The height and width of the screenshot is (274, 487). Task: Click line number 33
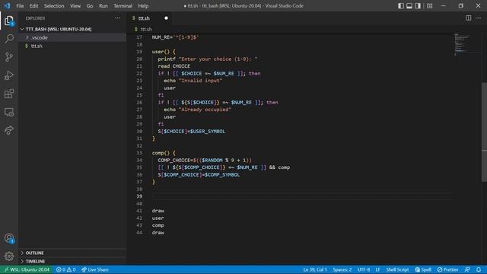pos(139,153)
